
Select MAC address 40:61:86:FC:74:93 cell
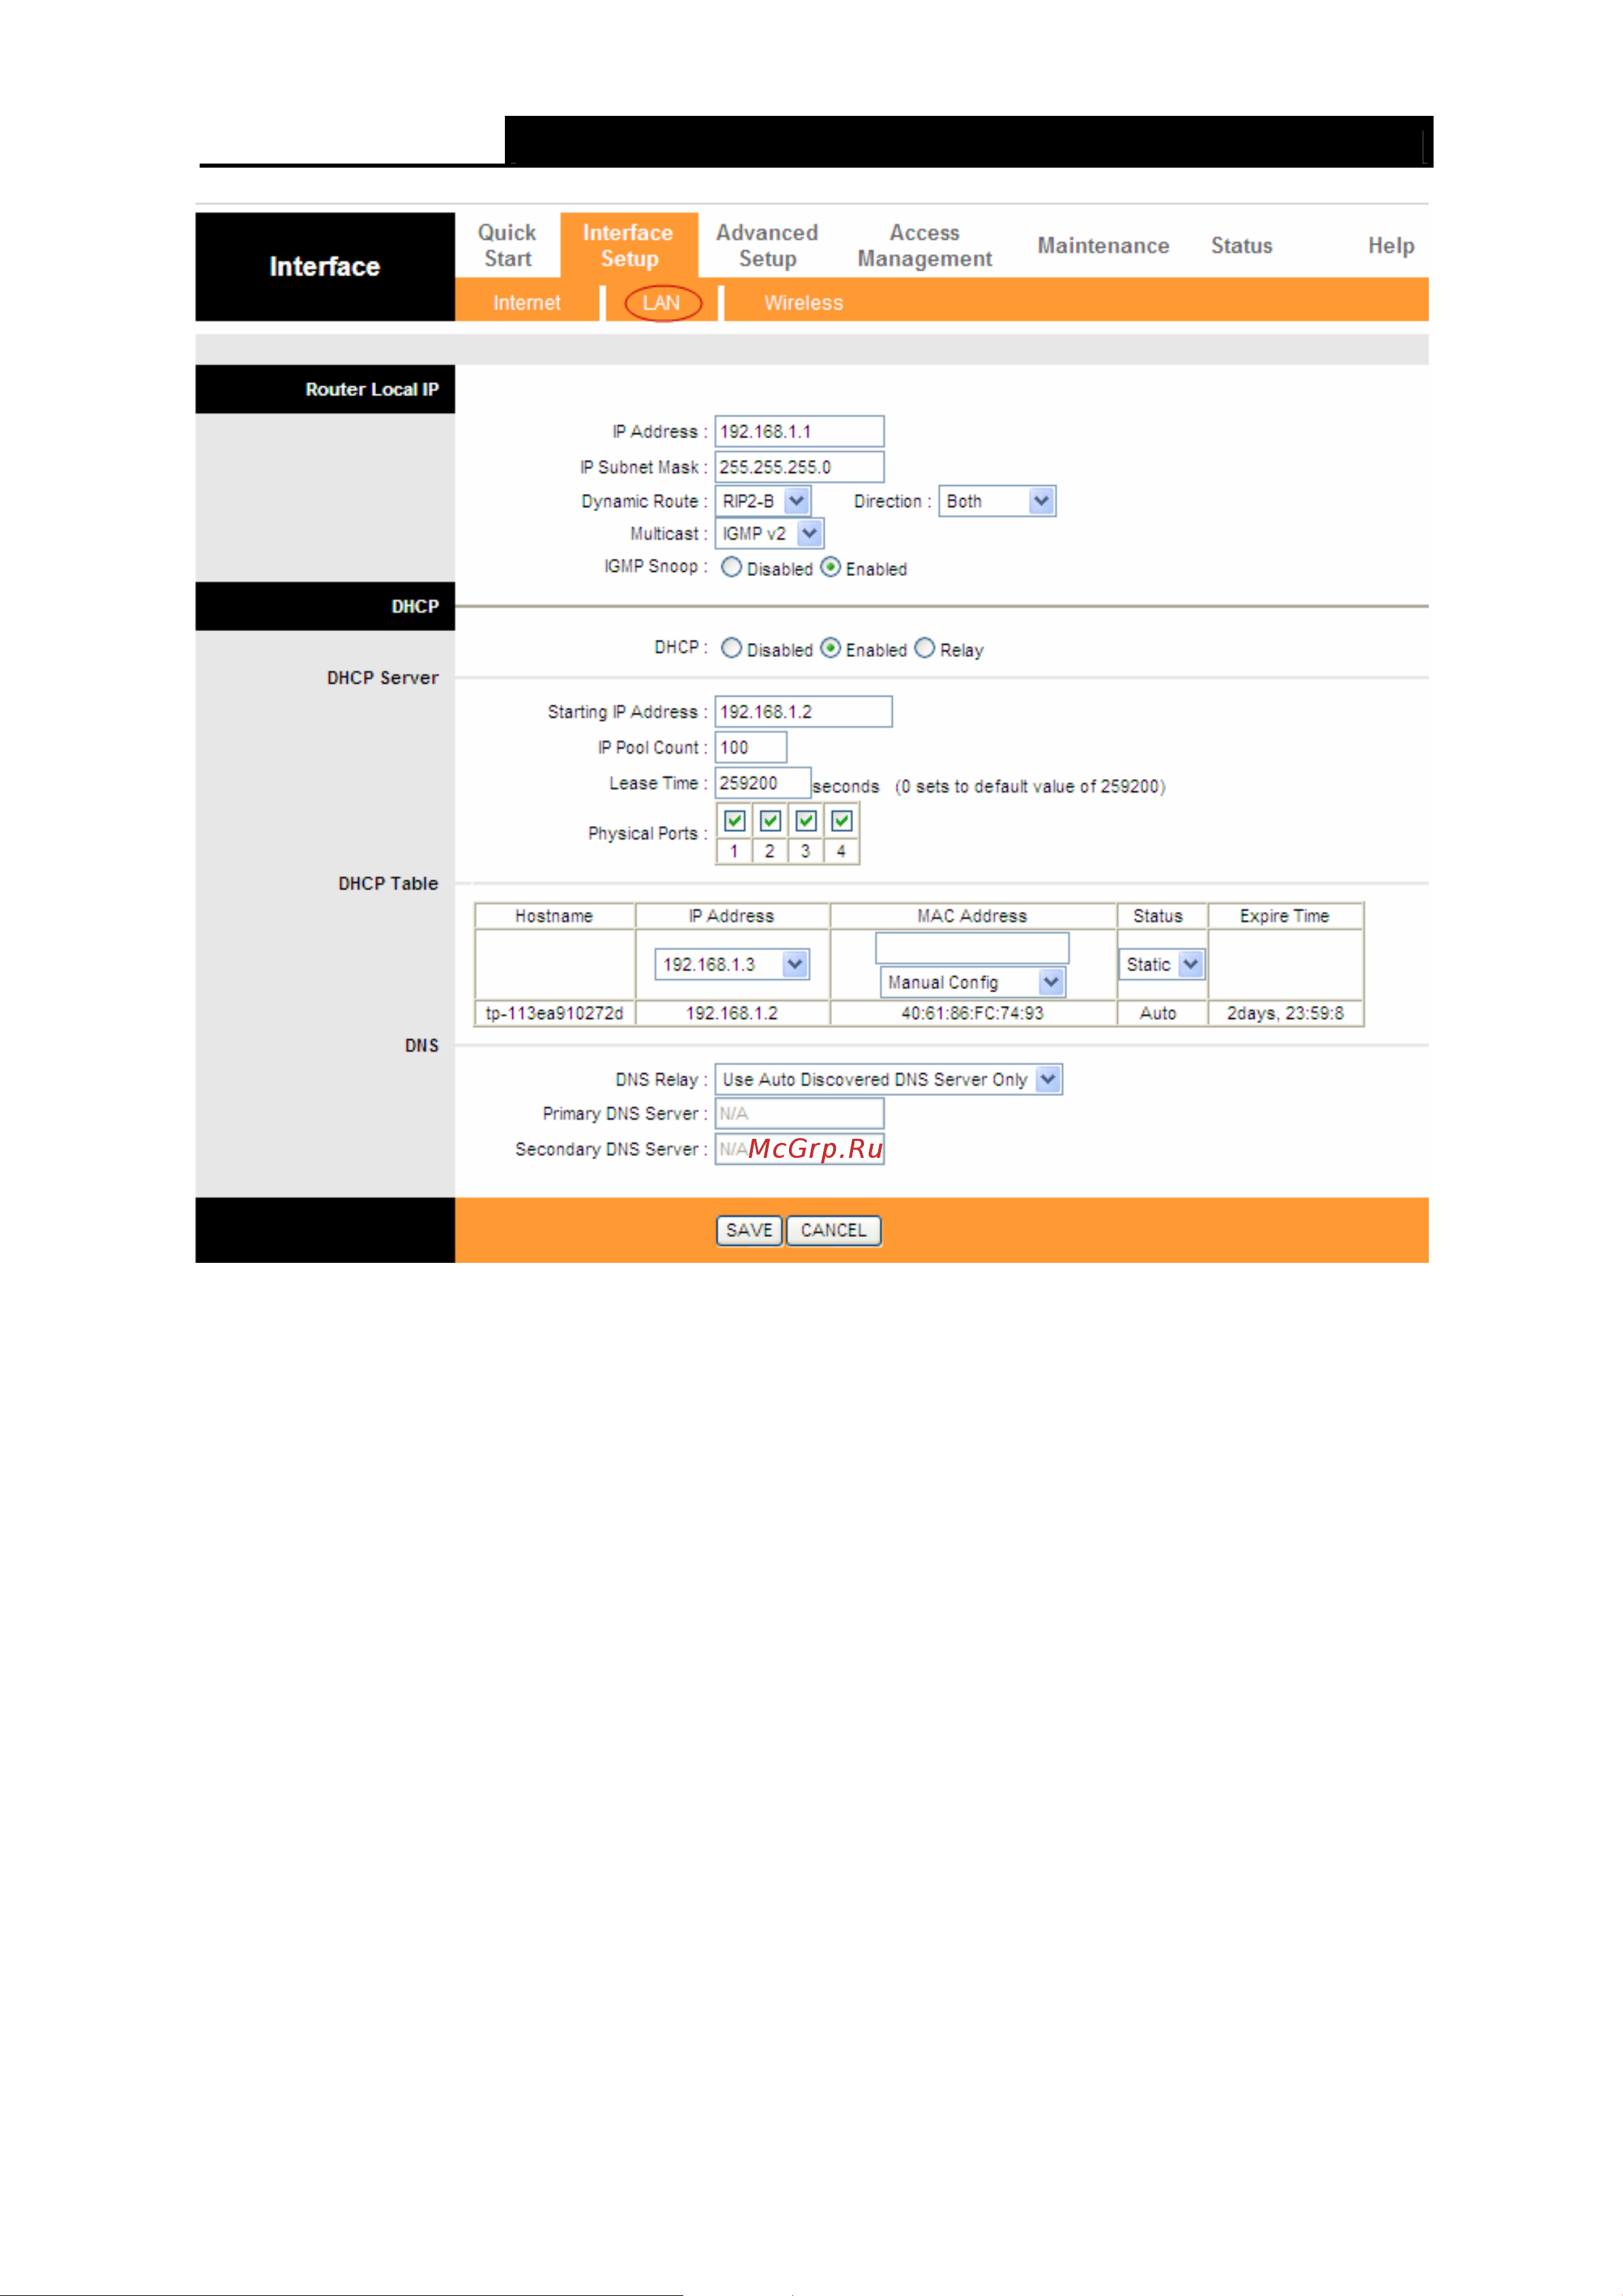coord(972,1013)
